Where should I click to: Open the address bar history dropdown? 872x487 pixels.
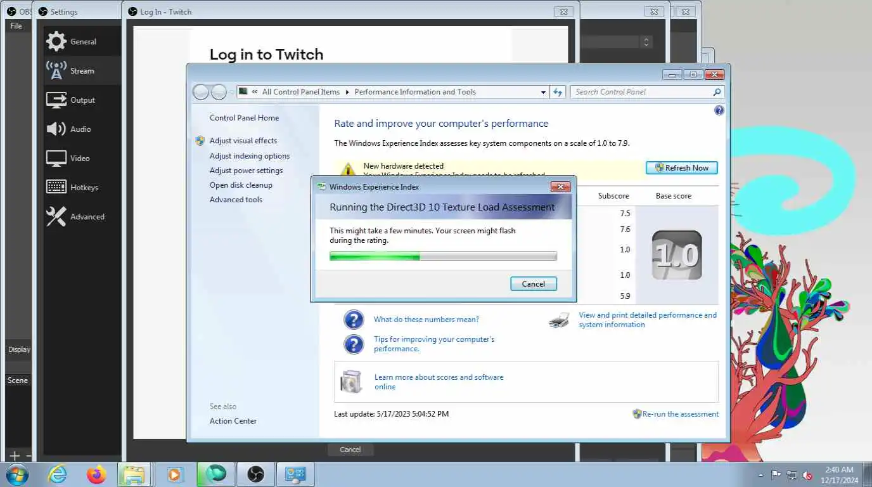[x=543, y=93]
